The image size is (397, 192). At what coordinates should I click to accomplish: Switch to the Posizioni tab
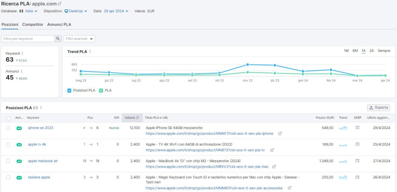(x=10, y=24)
